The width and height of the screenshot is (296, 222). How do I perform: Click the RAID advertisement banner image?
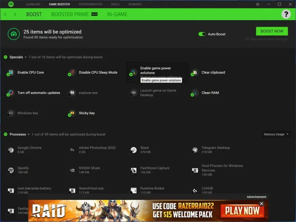click(148, 211)
